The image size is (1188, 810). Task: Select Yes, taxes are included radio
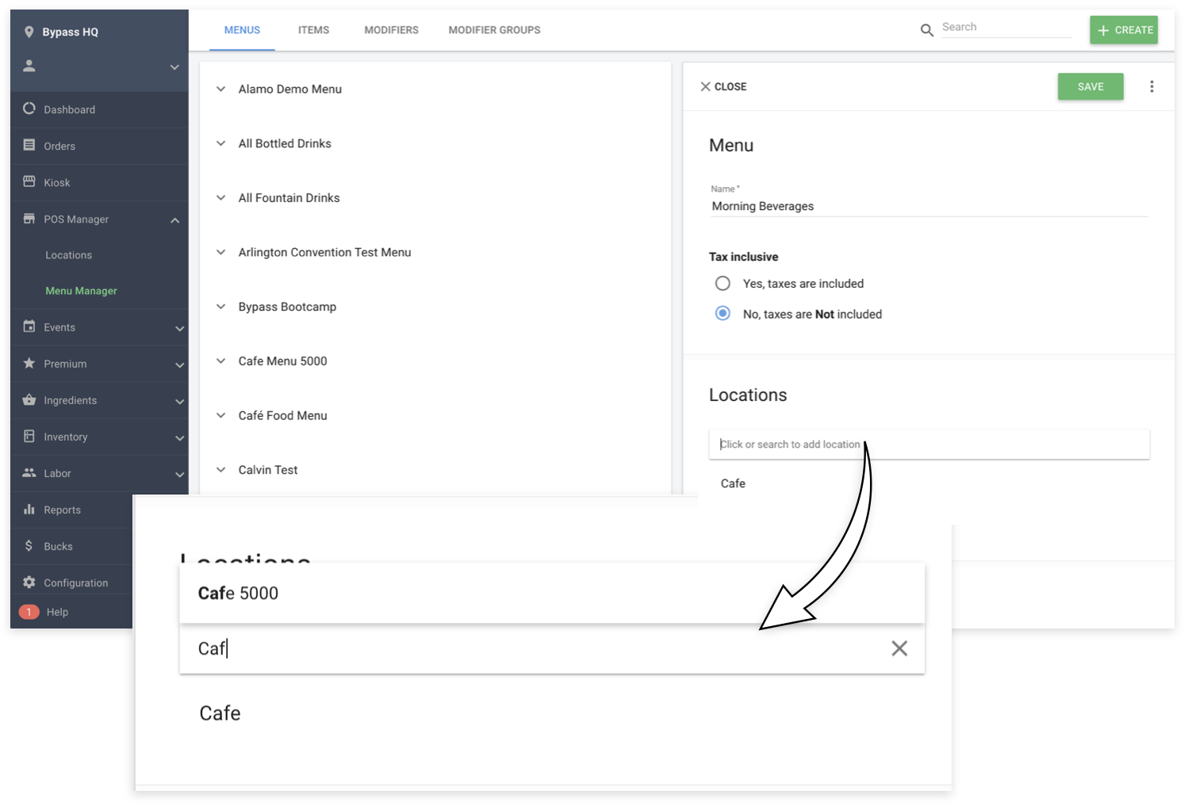click(x=722, y=283)
